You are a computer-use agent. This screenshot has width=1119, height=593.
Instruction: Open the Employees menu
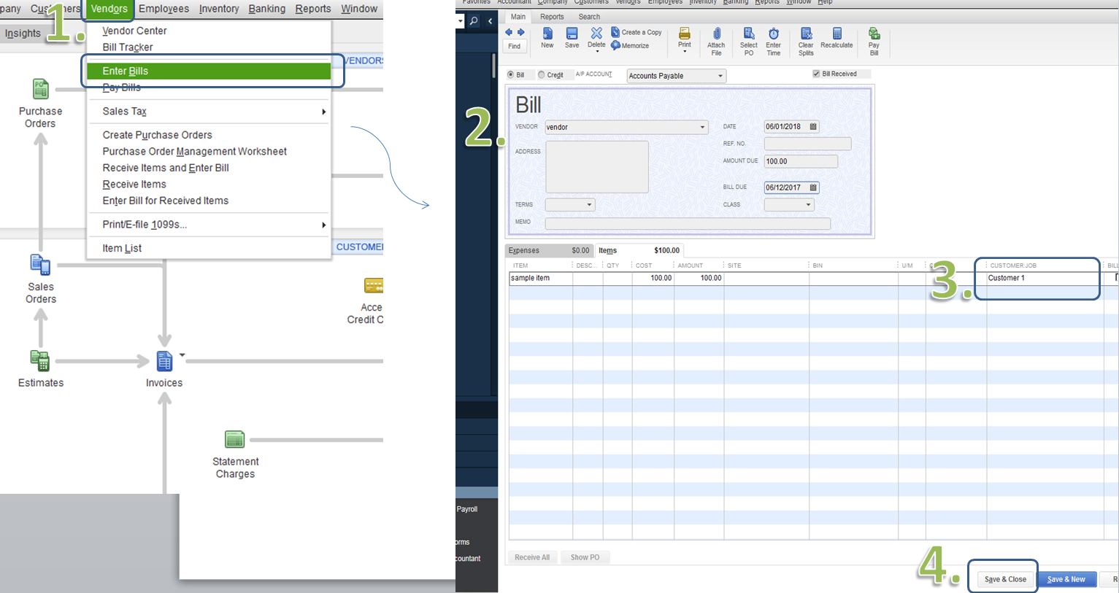pos(164,9)
